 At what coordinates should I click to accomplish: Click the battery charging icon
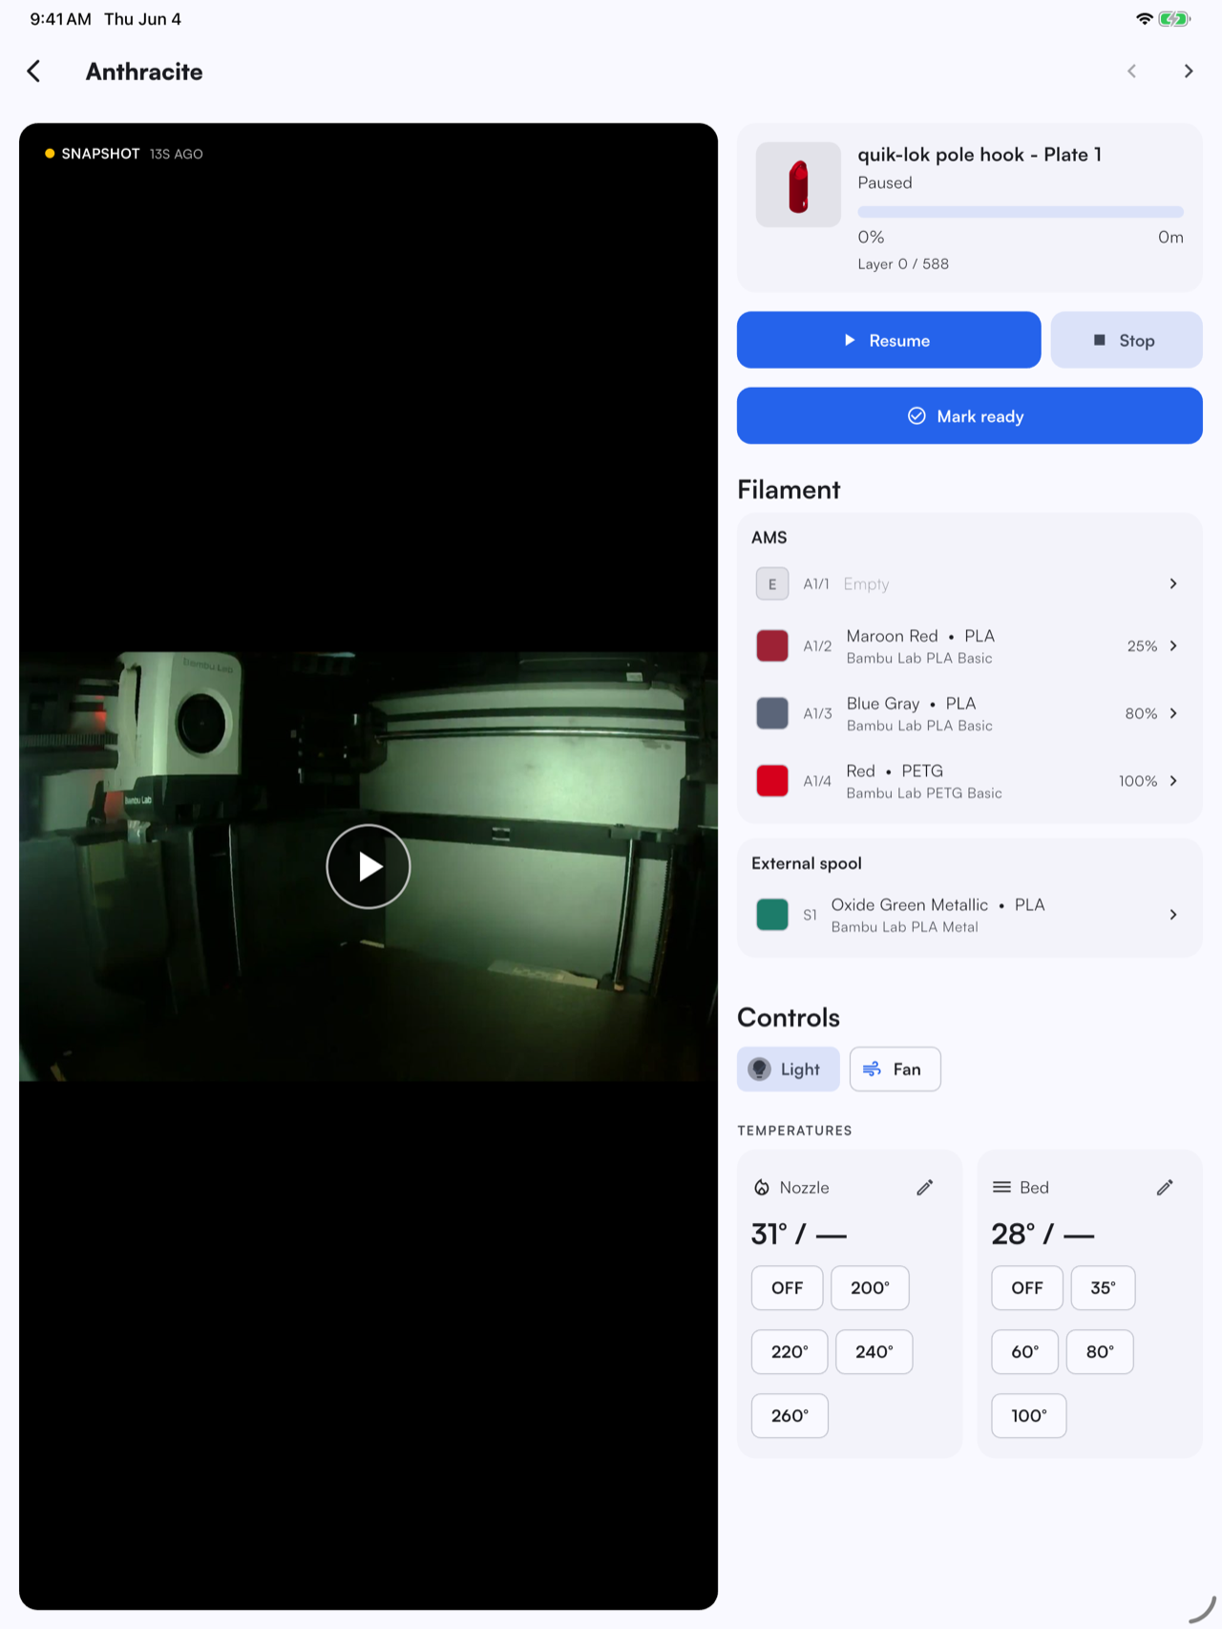[1174, 19]
